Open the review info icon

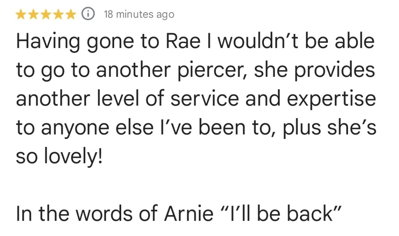tap(88, 14)
